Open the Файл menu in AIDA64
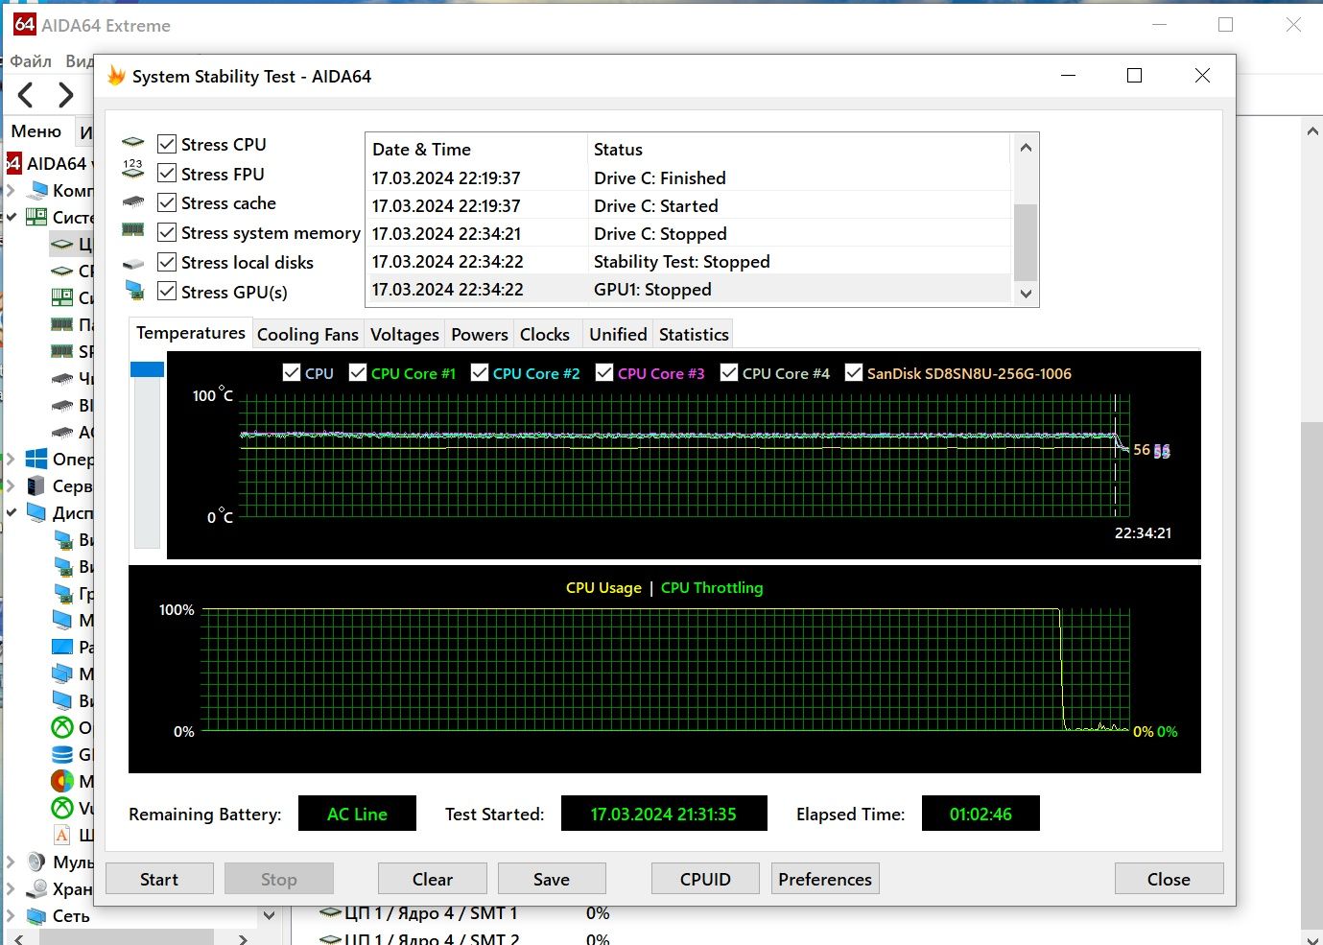Viewport: 1323px width, 945px height. (31, 60)
